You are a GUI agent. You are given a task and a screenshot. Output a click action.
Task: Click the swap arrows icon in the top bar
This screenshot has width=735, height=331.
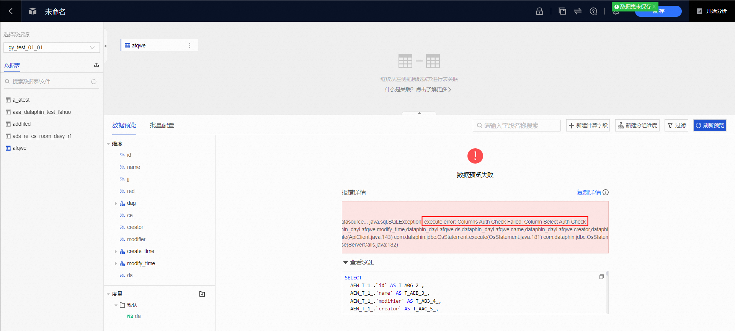[x=578, y=11]
